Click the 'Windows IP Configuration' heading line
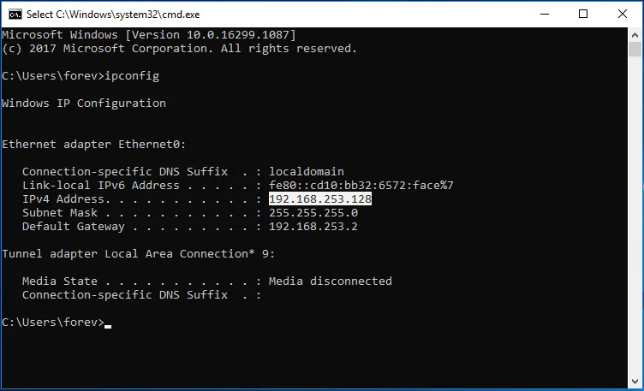Viewport: 644px width, 391px height. 84,104
